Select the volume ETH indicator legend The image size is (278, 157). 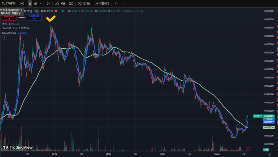coord(10,24)
